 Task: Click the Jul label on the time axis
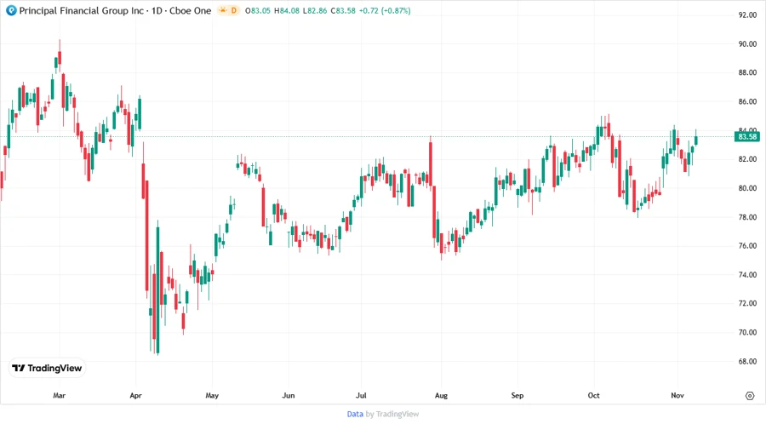[361, 395]
